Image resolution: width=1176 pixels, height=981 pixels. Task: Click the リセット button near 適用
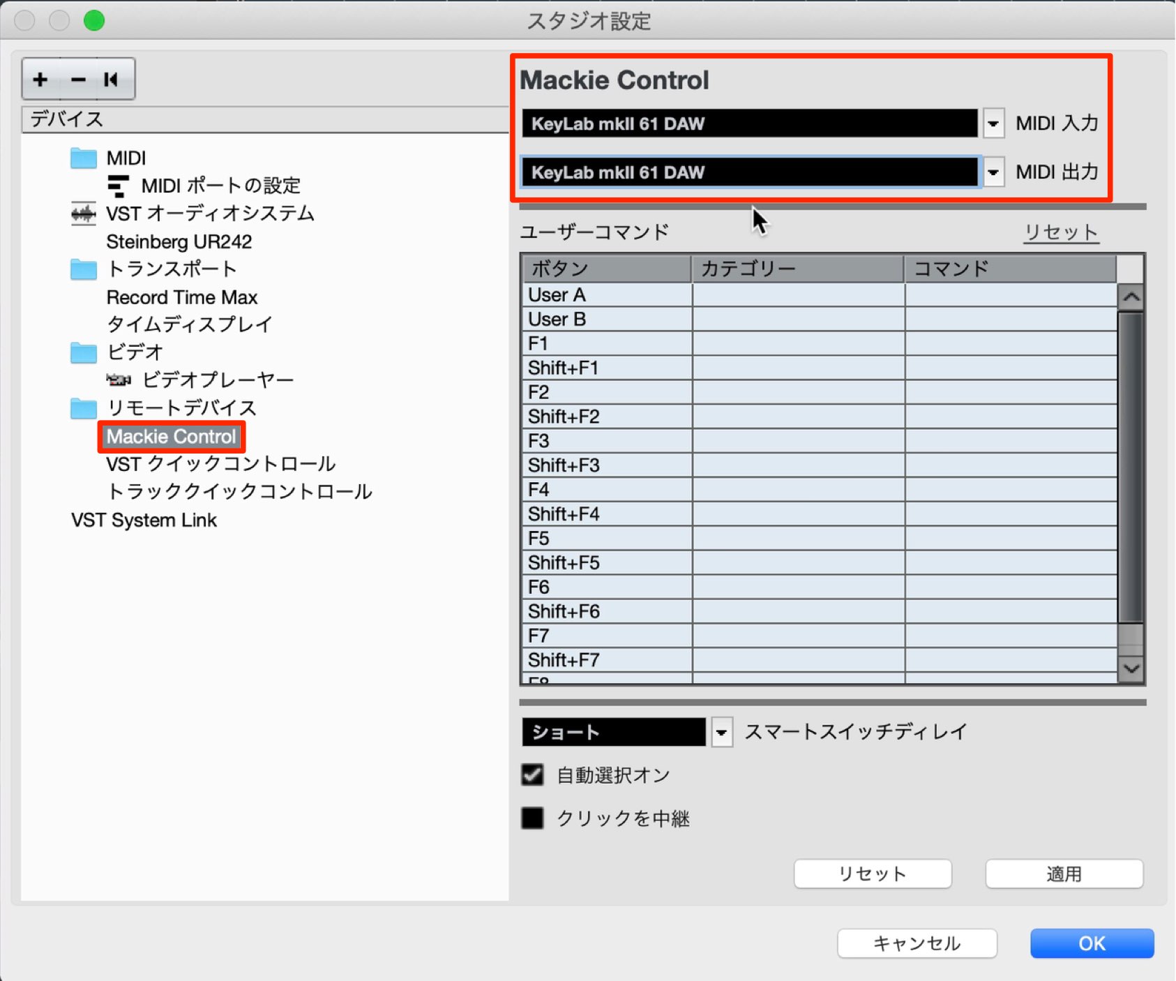point(873,874)
